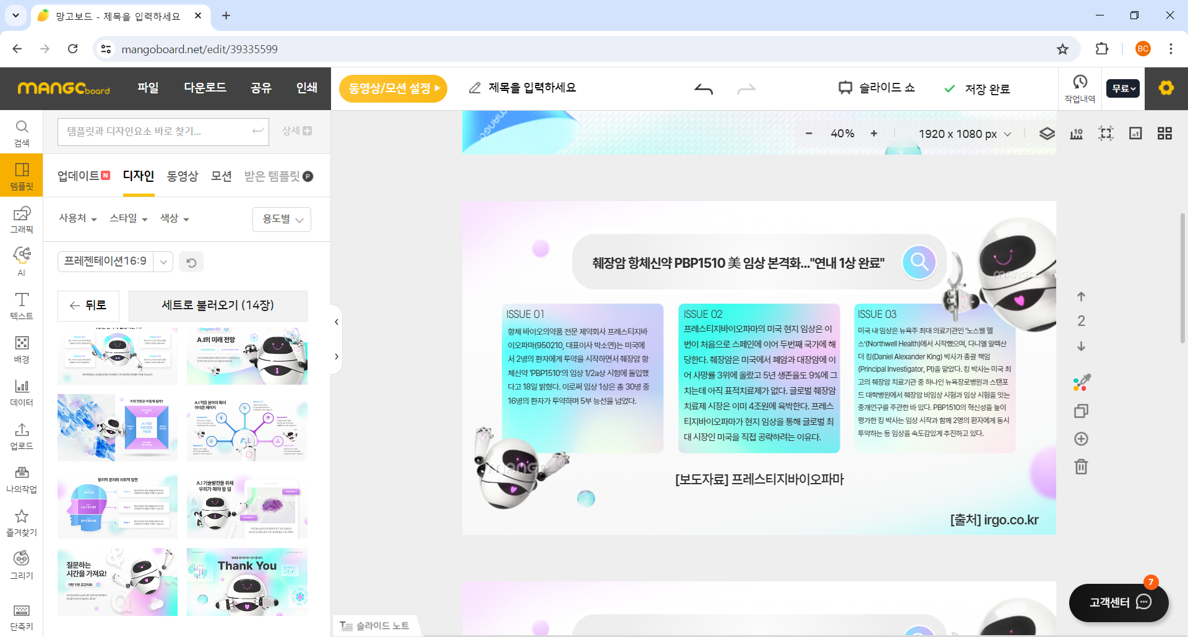
Task: Click the orange settings gear icon
Action: tap(1166, 88)
